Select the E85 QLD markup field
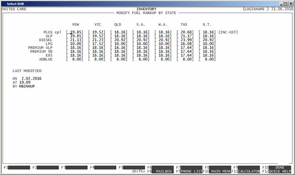This screenshot has width=295, height=175. pos(119,55)
